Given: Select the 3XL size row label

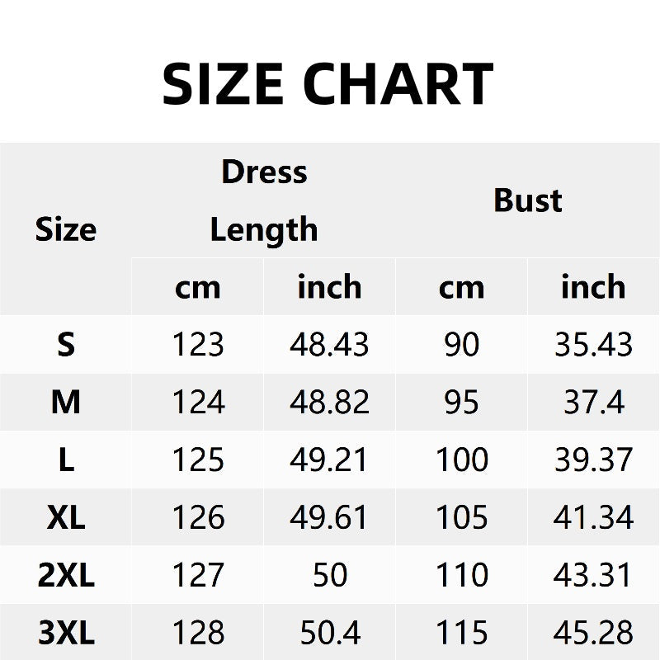Looking at the screenshot, I should pyautogui.click(x=66, y=633).
